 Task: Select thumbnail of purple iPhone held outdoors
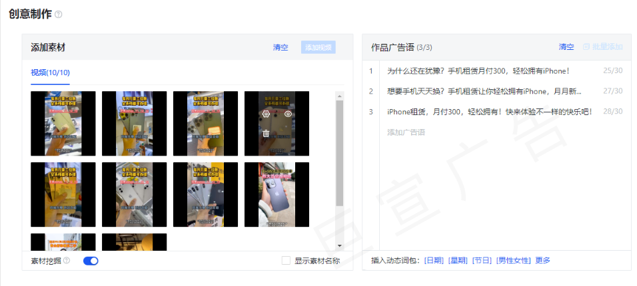tap(277, 195)
